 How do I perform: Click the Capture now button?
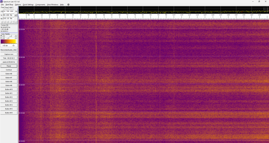coord(9,54)
